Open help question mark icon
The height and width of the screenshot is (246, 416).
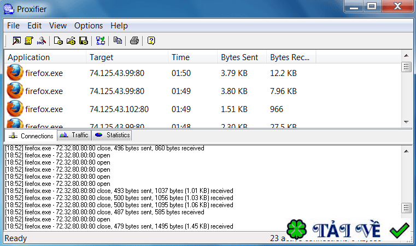click(151, 40)
